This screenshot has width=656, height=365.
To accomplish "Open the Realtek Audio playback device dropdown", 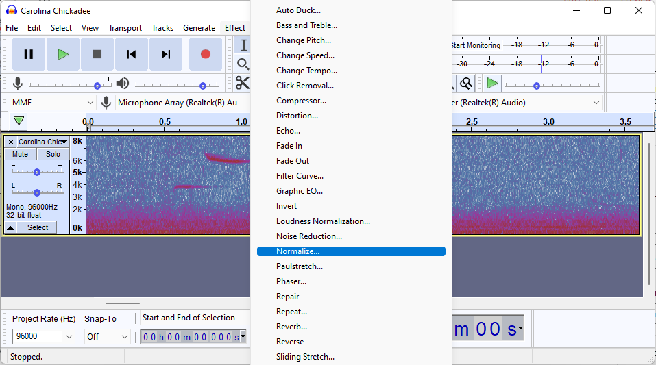I will 527,103.
